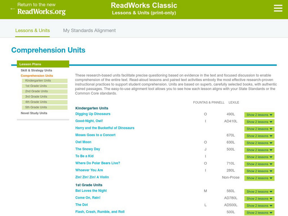Open Zin! Zin! Zin! A Violin unit
The height and width of the screenshot is (216, 288).
(92, 177)
